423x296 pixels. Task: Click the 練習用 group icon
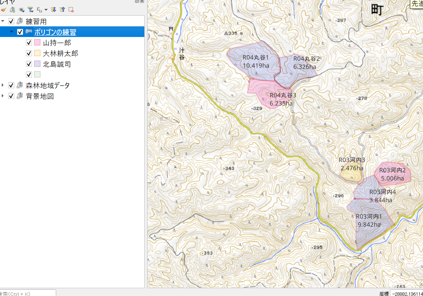click(x=20, y=21)
